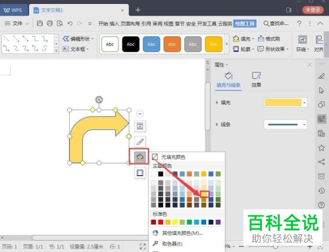
Task: Switch to the 视图 ribbon tab
Action: click(168, 24)
